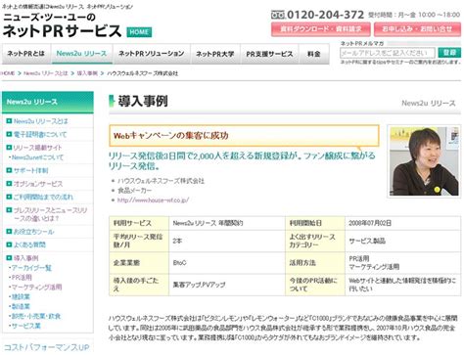464x355 pixels.
Task: Click the woman's portrait photo
Action: click(x=424, y=161)
